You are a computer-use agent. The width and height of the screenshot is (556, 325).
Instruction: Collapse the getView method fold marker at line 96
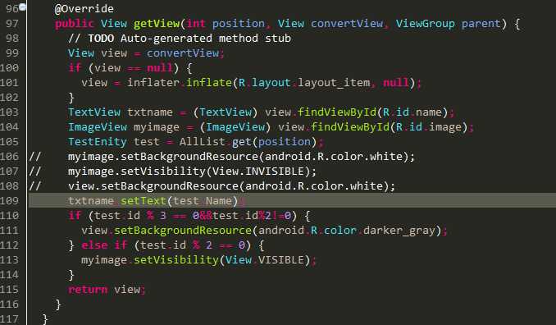[22, 7]
